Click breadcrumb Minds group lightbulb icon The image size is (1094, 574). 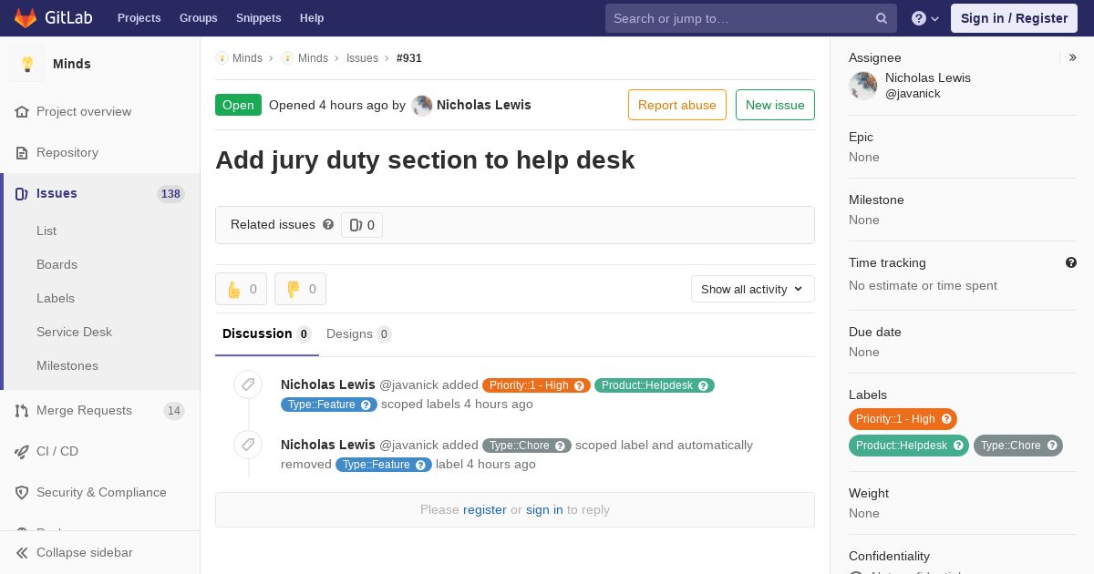[222, 57]
